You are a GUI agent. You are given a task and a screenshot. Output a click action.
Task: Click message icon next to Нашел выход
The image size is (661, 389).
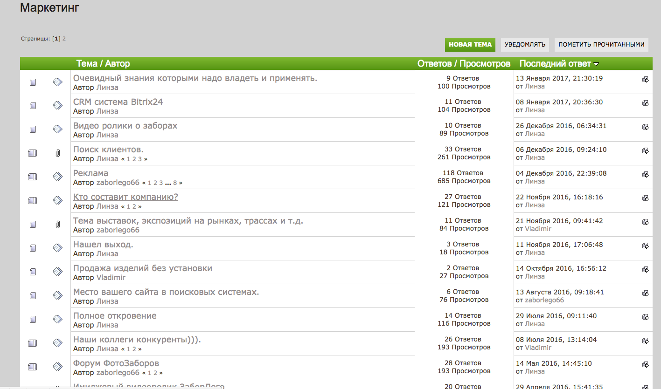coord(57,248)
